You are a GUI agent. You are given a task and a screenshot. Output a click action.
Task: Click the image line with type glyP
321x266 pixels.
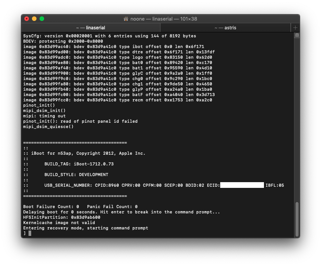[118, 89]
